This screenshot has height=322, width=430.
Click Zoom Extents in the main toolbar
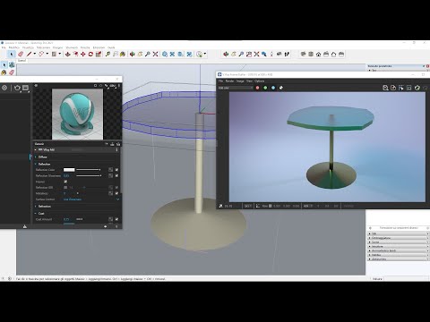[155, 55]
